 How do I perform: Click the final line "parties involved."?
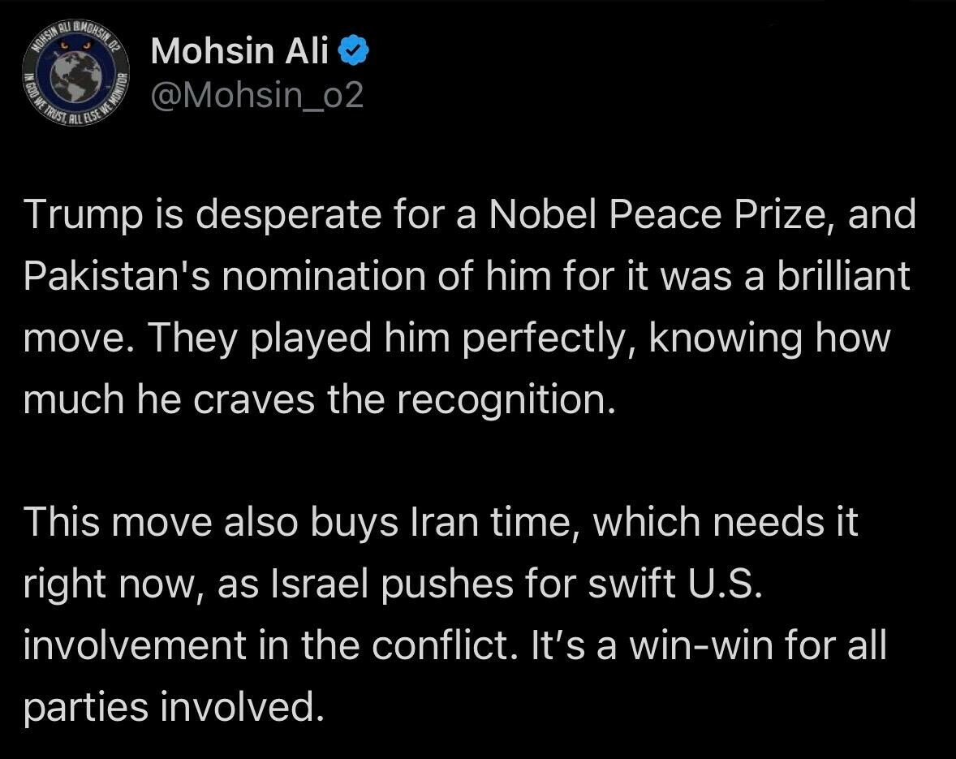[x=173, y=707]
